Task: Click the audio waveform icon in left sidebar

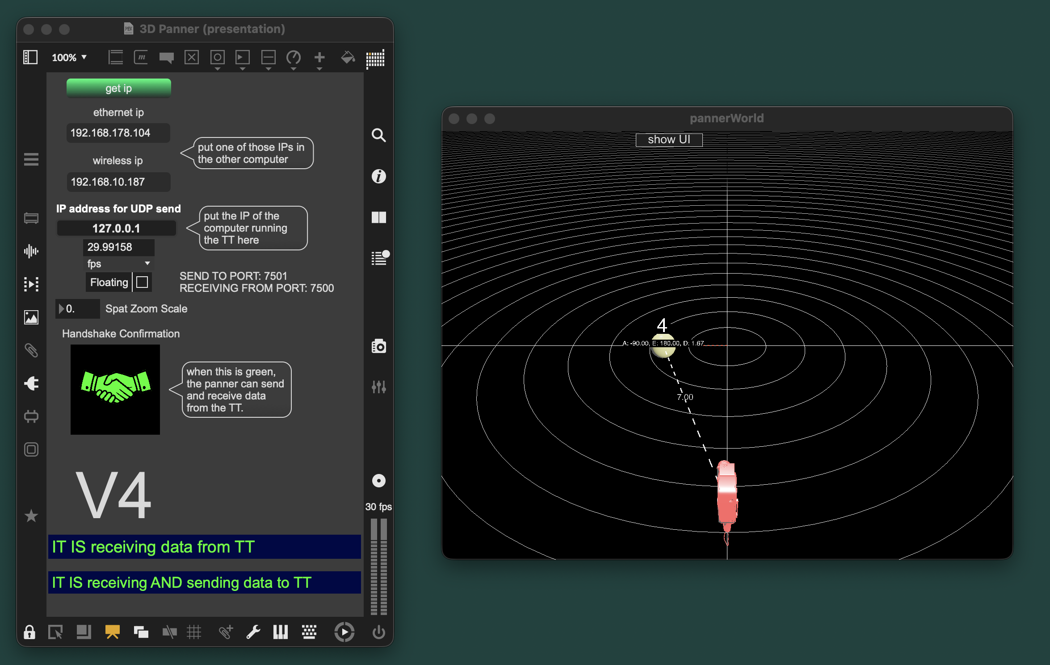Action: pyautogui.click(x=31, y=251)
